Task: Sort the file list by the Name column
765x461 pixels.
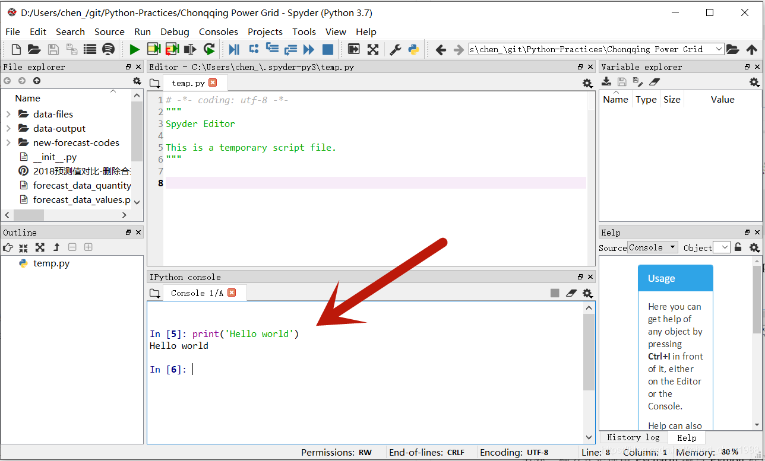Action: [27, 98]
